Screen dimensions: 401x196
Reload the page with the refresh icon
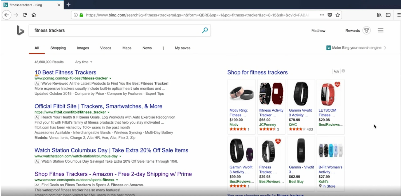pos(25,15)
